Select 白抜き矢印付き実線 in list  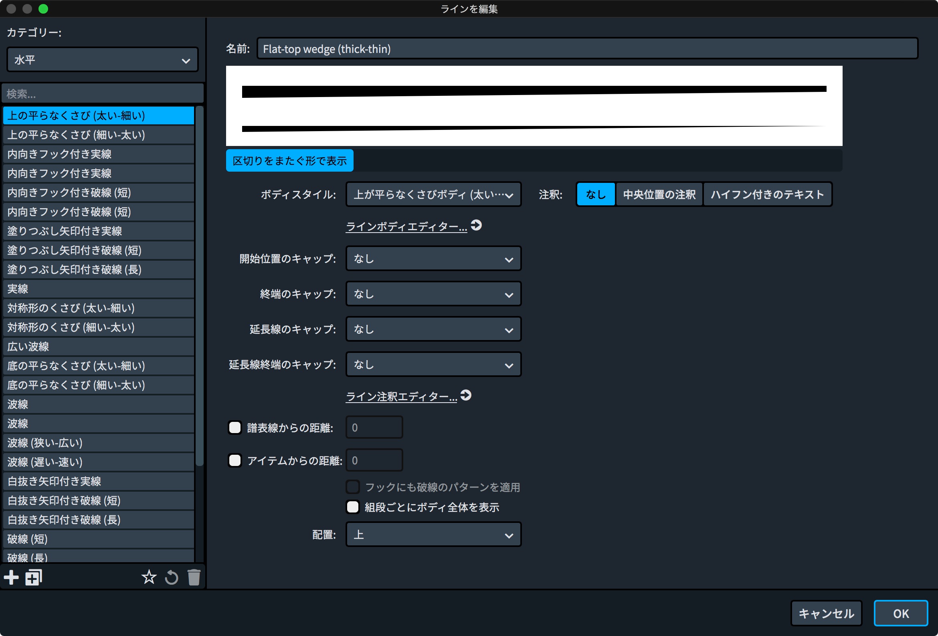(99, 481)
